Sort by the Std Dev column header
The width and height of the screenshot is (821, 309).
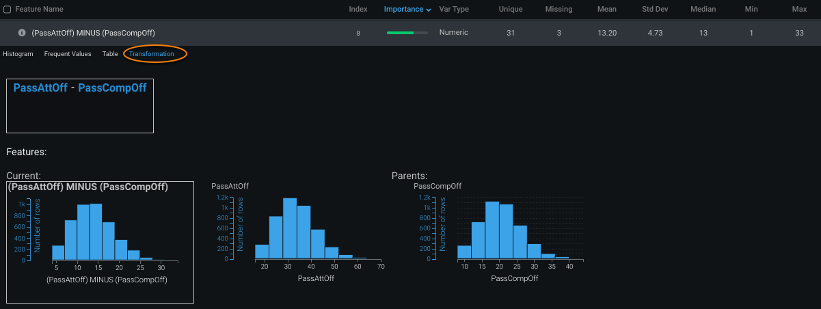[656, 10]
